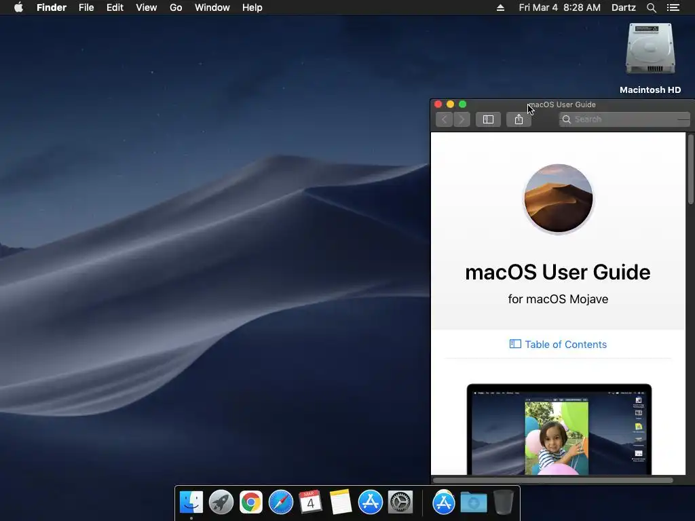This screenshot has width=695, height=521.
Task: Launch Safari from the Dock
Action: click(281, 503)
